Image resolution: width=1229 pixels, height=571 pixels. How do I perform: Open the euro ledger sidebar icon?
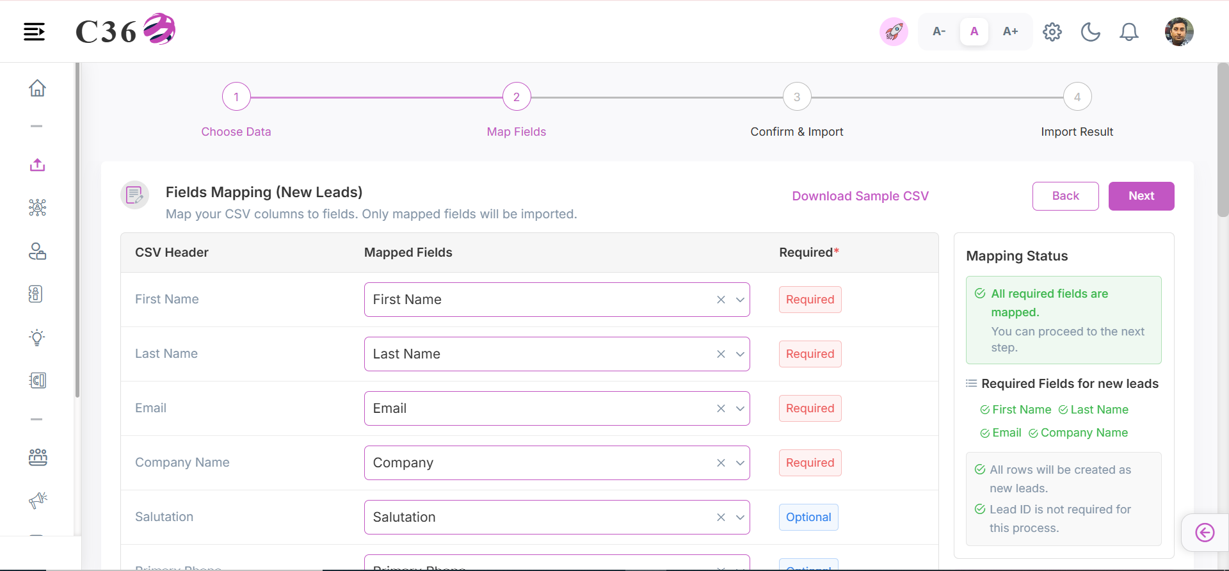[x=37, y=380]
